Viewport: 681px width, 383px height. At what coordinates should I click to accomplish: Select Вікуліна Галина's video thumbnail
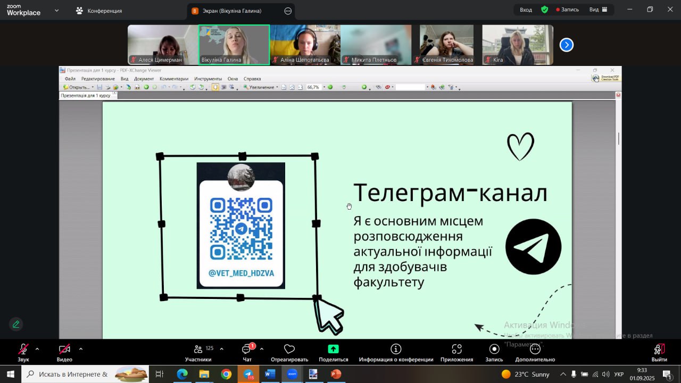pyautogui.click(x=234, y=45)
